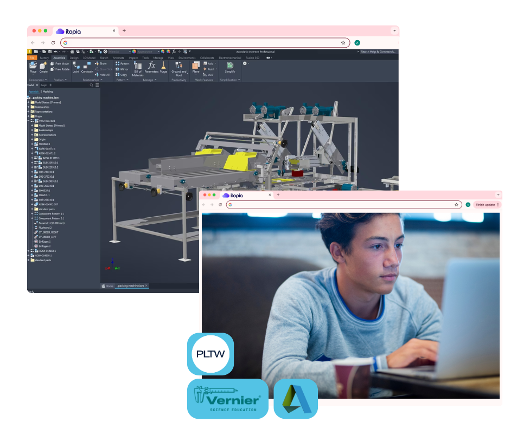Switch to the Logic browser tab
The image size is (517, 435).
(44, 85)
